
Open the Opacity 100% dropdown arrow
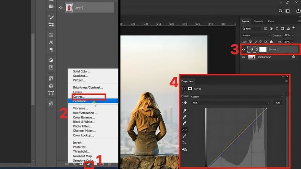[293, 36]
